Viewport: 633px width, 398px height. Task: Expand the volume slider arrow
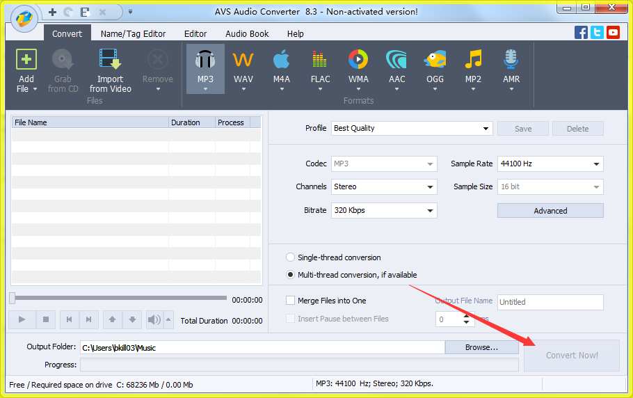(168, 319)
